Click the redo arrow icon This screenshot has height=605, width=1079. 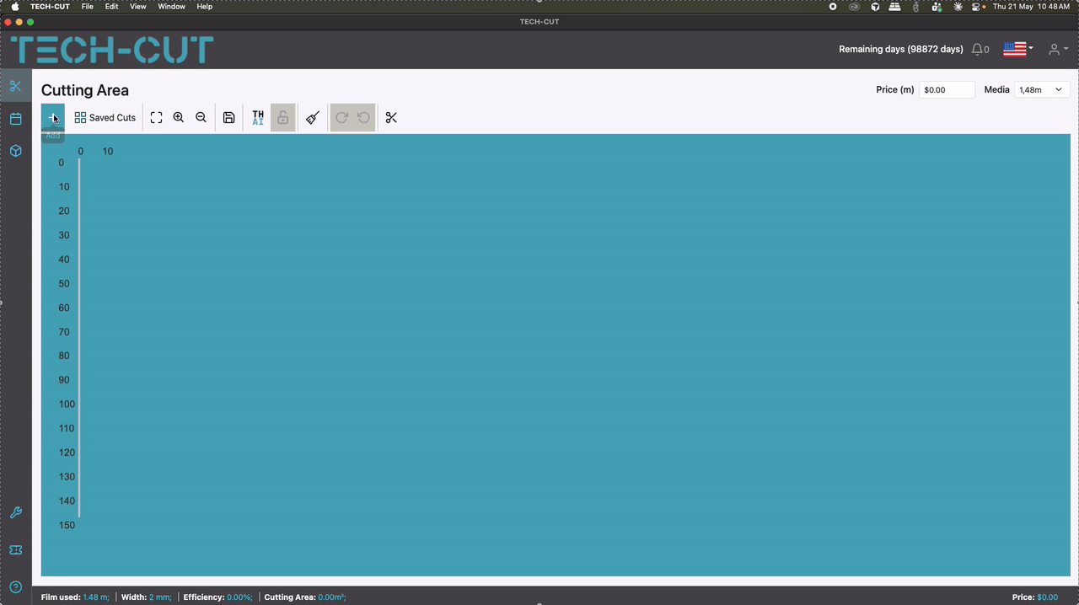point(341,118)
